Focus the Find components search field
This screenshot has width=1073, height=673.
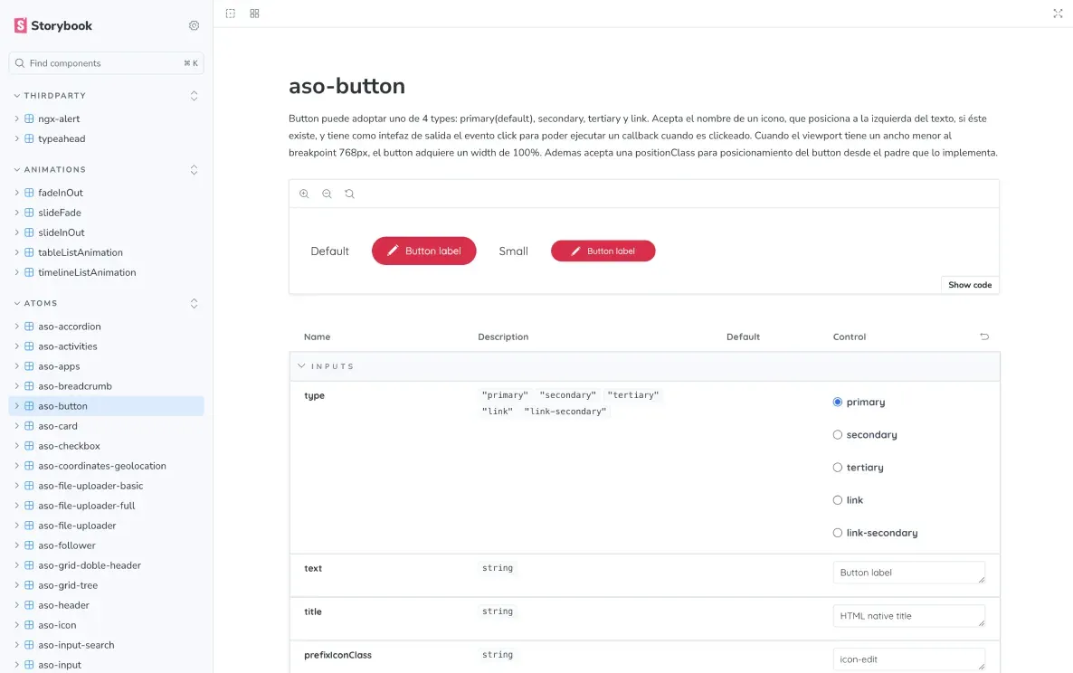click(x=106, y=63)
